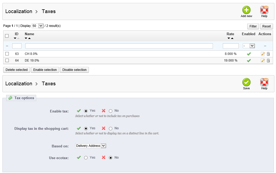The image size is (276, 173).
Task: Focus the Name filter text field
Action: (119, 46)
